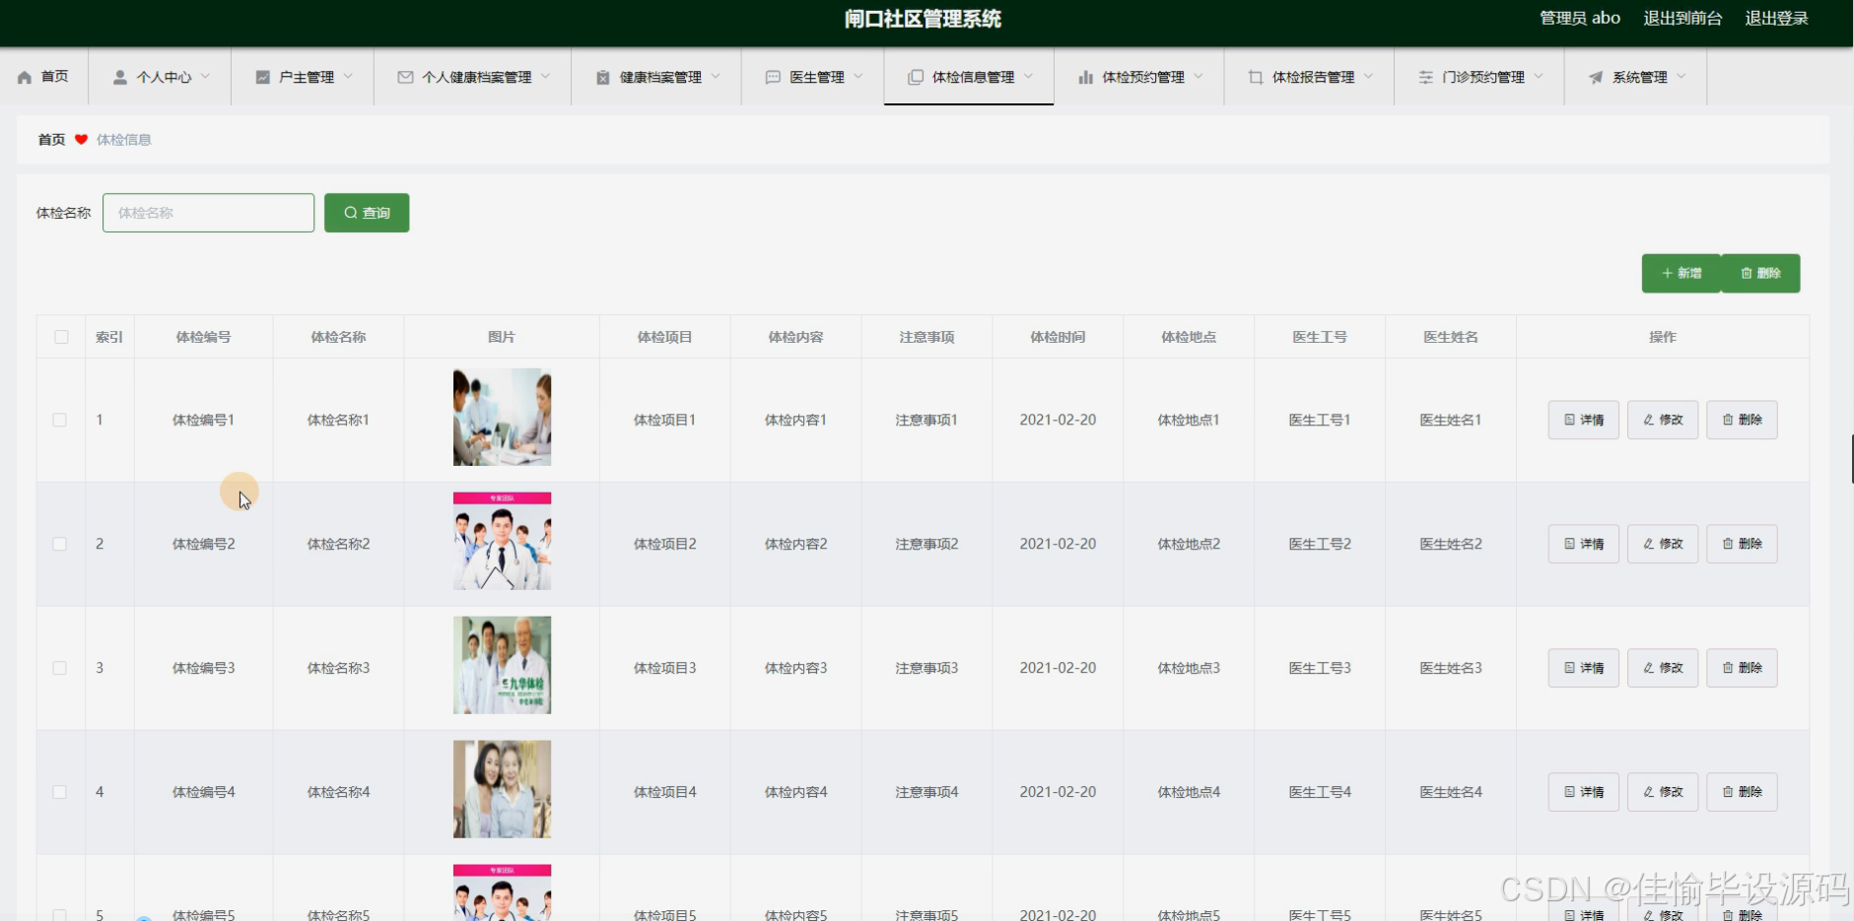1854x921 pixels.
Task: Open the 体检报告管理 menu label
Action: tap(1313, 77)
